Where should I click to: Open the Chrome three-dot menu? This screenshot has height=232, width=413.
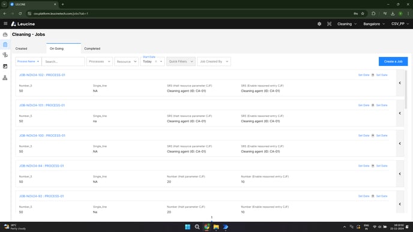pyautogui.click(x=408, y=13)
